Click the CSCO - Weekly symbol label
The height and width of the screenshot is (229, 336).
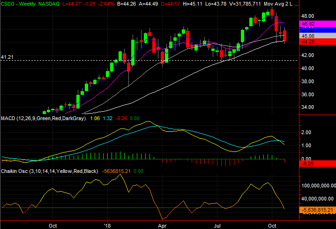coord(18,4)
